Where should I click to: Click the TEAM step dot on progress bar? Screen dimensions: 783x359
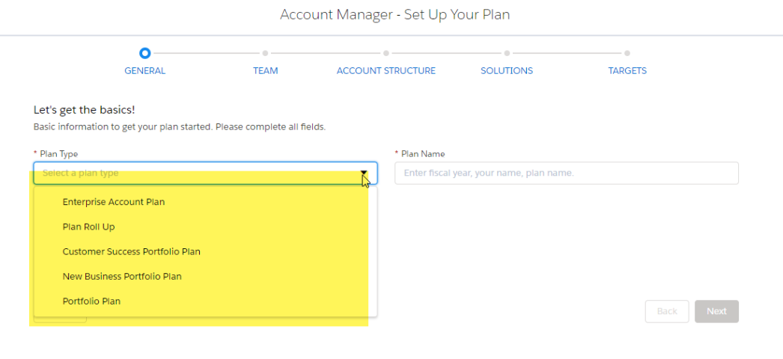265,53
